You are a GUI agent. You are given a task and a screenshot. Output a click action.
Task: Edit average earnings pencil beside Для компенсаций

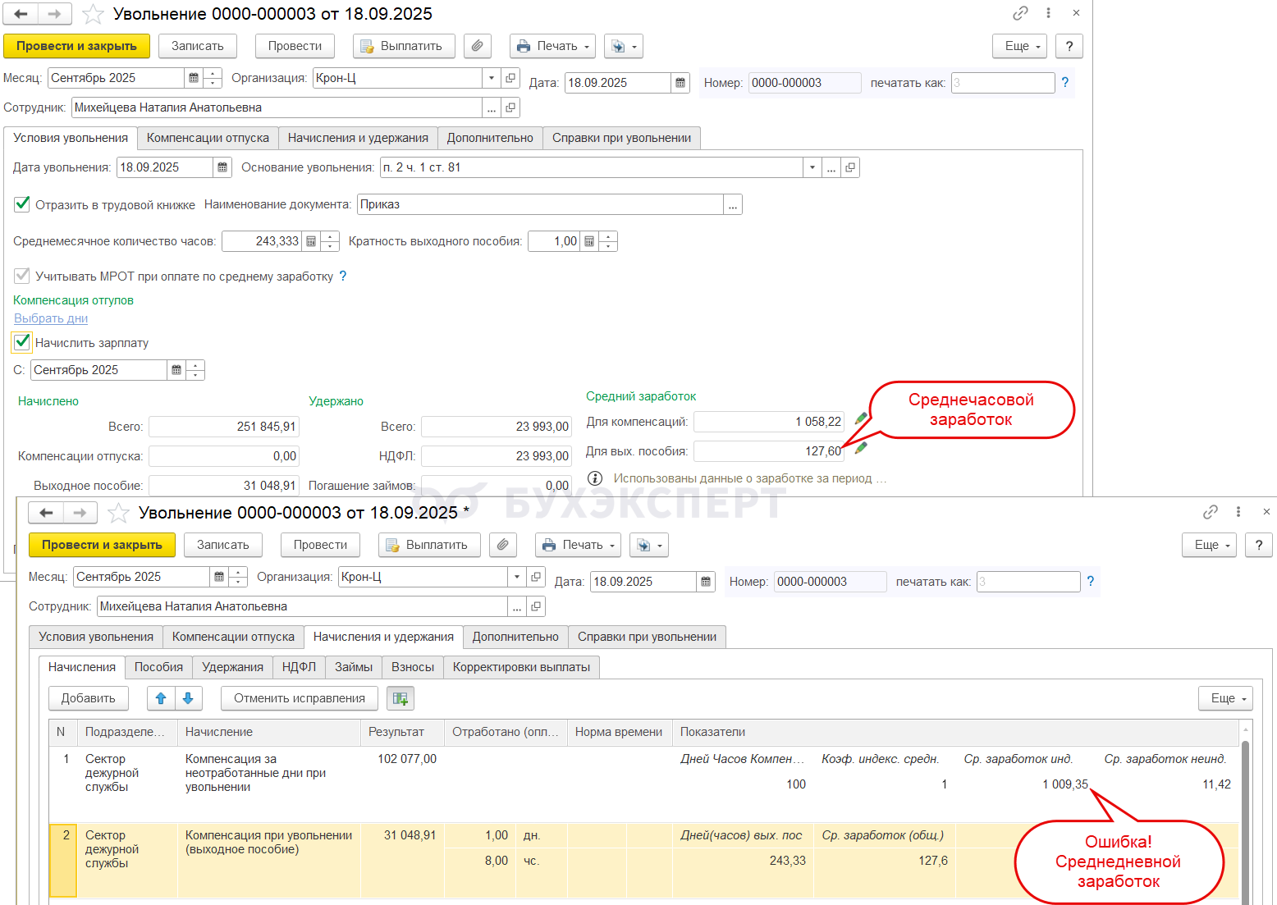(x=861, y=418)
